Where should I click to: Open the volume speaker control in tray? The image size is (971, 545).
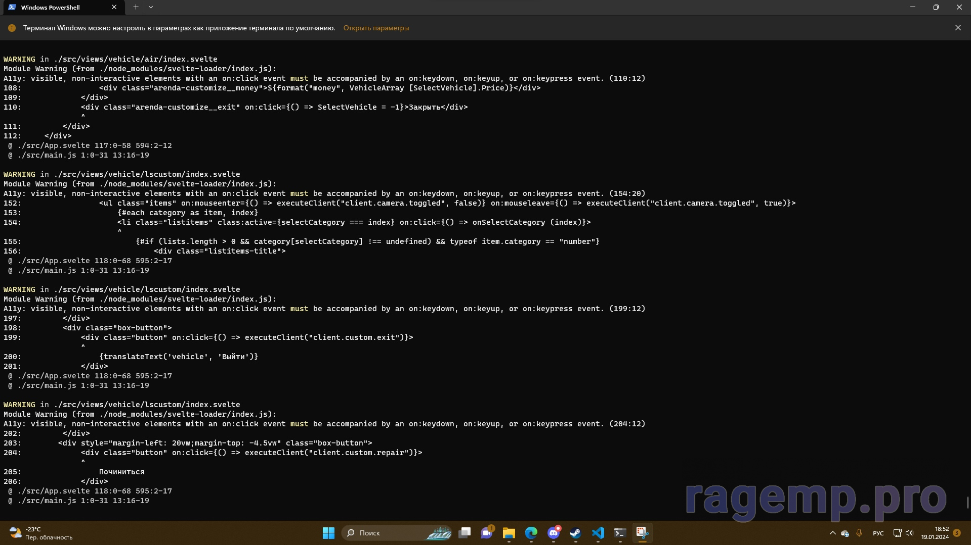[x=909, y=533]
